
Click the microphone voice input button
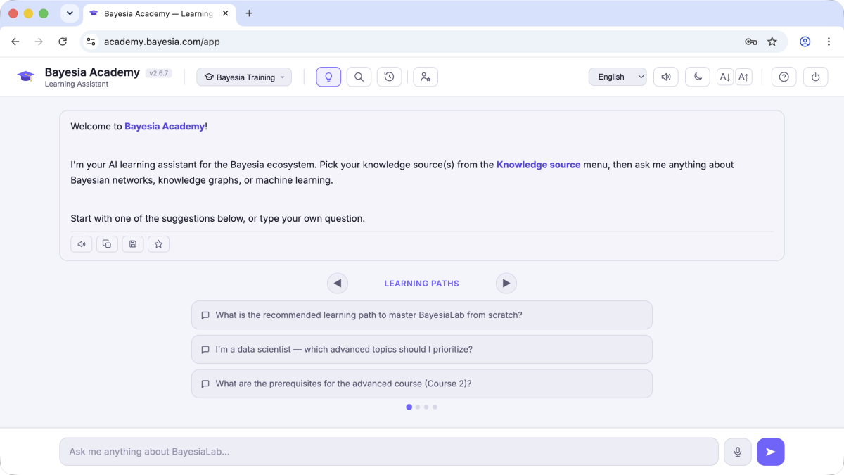point(738,452)
